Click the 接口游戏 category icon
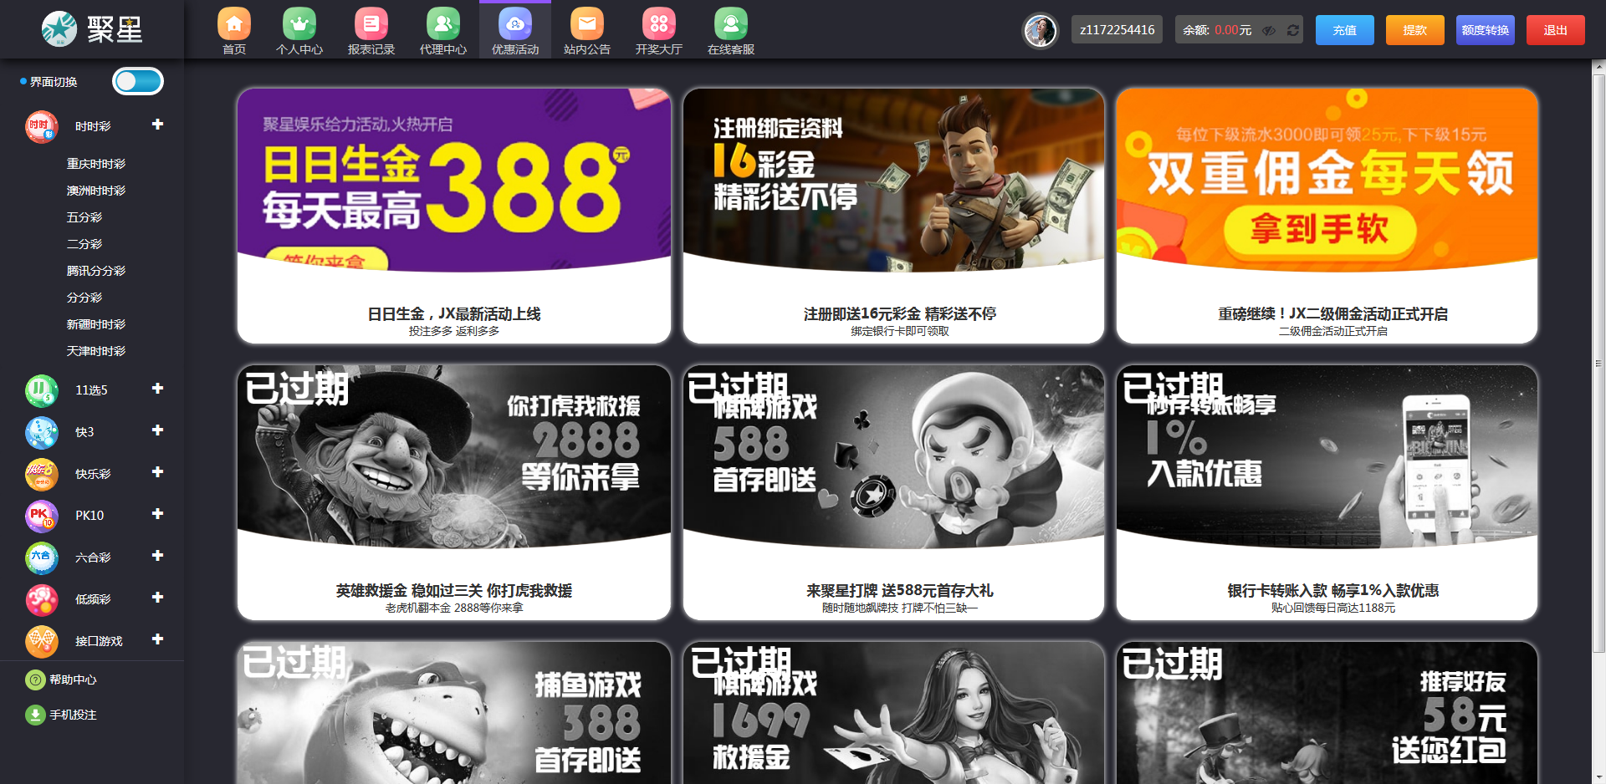 [42, 641]
